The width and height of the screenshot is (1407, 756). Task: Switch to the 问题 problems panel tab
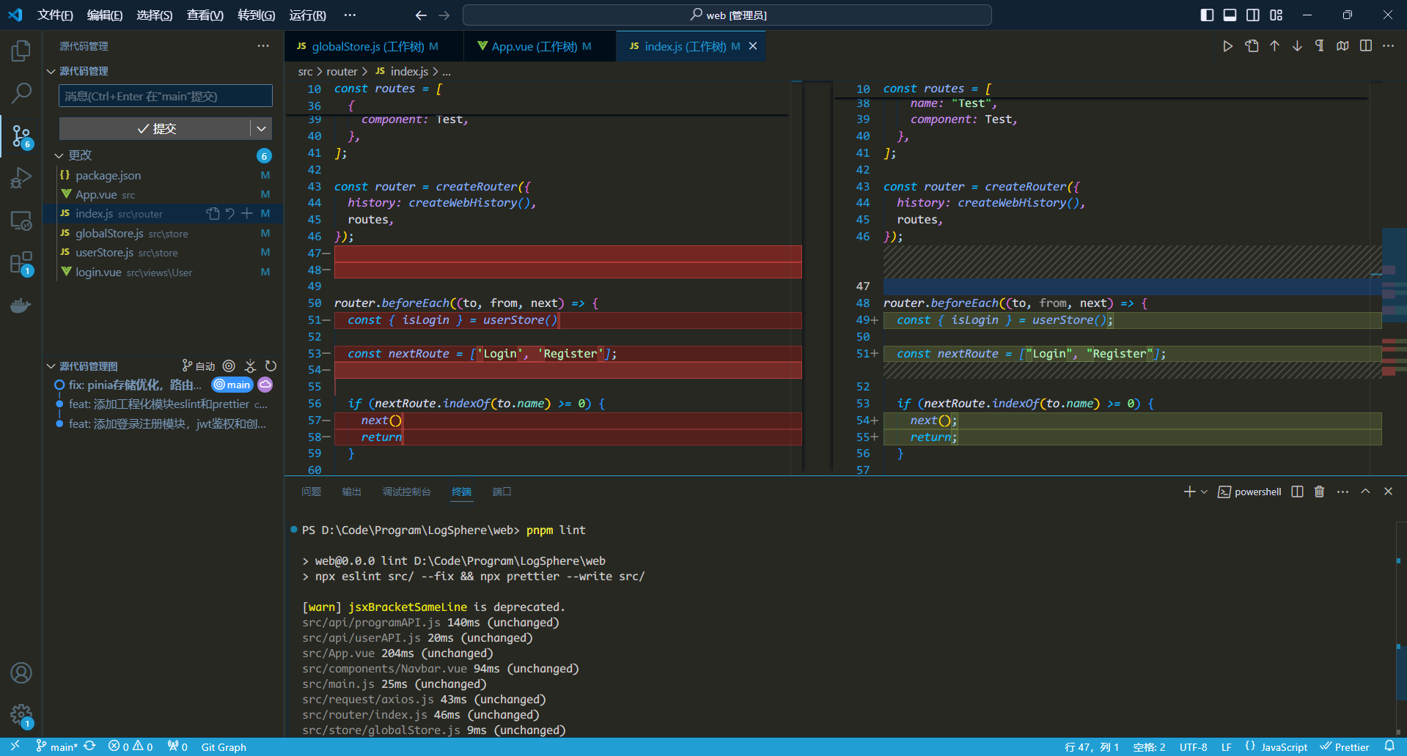(311, 492)
